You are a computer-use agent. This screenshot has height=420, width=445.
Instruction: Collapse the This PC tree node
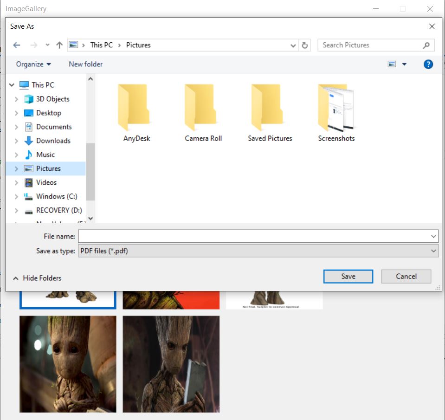12,85
